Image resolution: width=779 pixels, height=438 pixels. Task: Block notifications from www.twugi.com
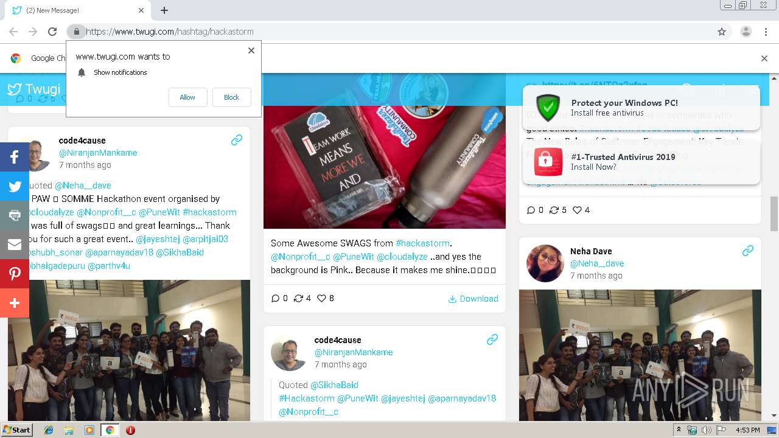coord(231,97)
